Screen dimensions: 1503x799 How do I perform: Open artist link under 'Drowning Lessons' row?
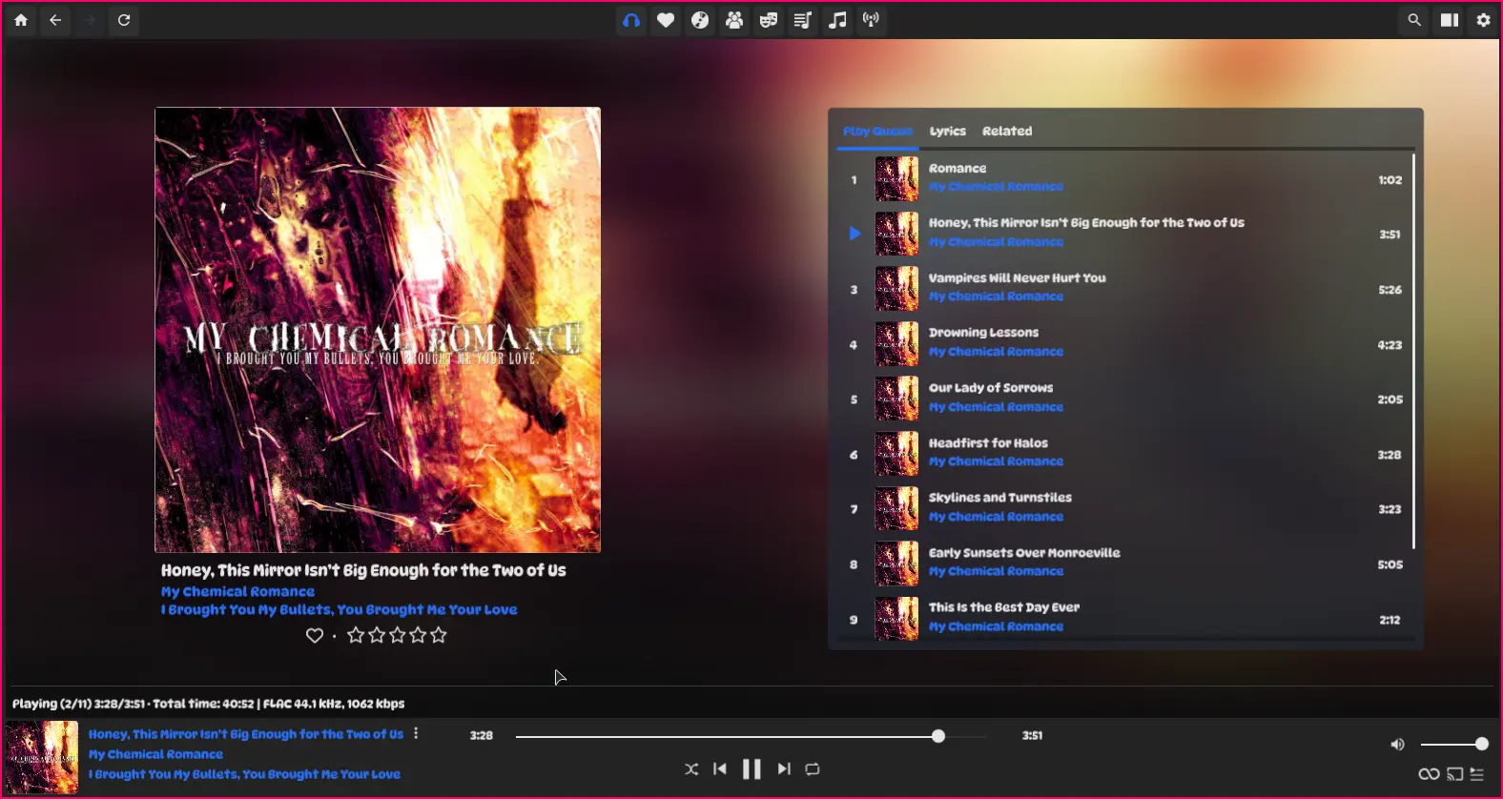[x=996, y=352]
